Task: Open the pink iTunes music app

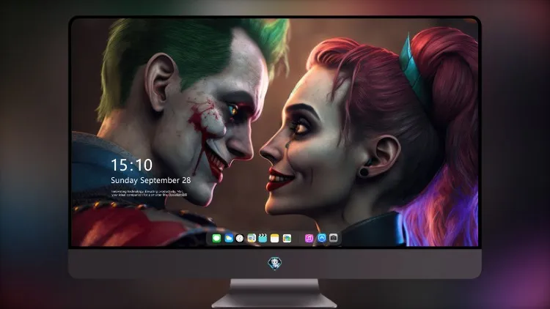Action: pos(309,238)
